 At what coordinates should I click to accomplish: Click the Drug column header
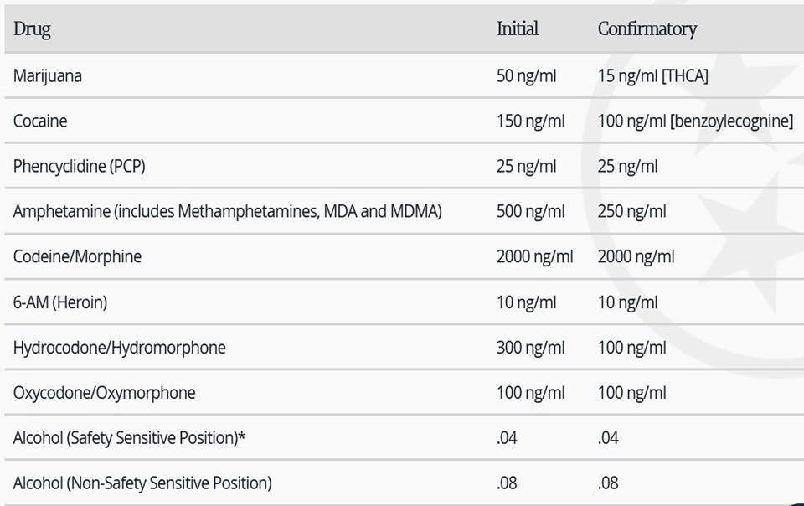pos(32,29)
